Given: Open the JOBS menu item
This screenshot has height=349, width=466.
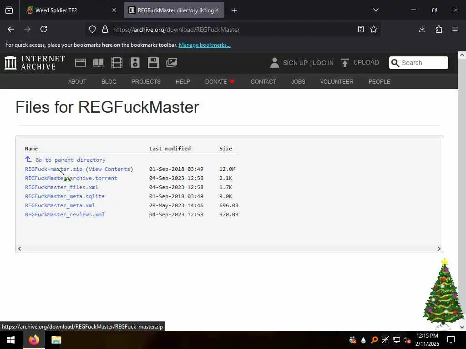Looking at the screenshot, I should (298, 82).
